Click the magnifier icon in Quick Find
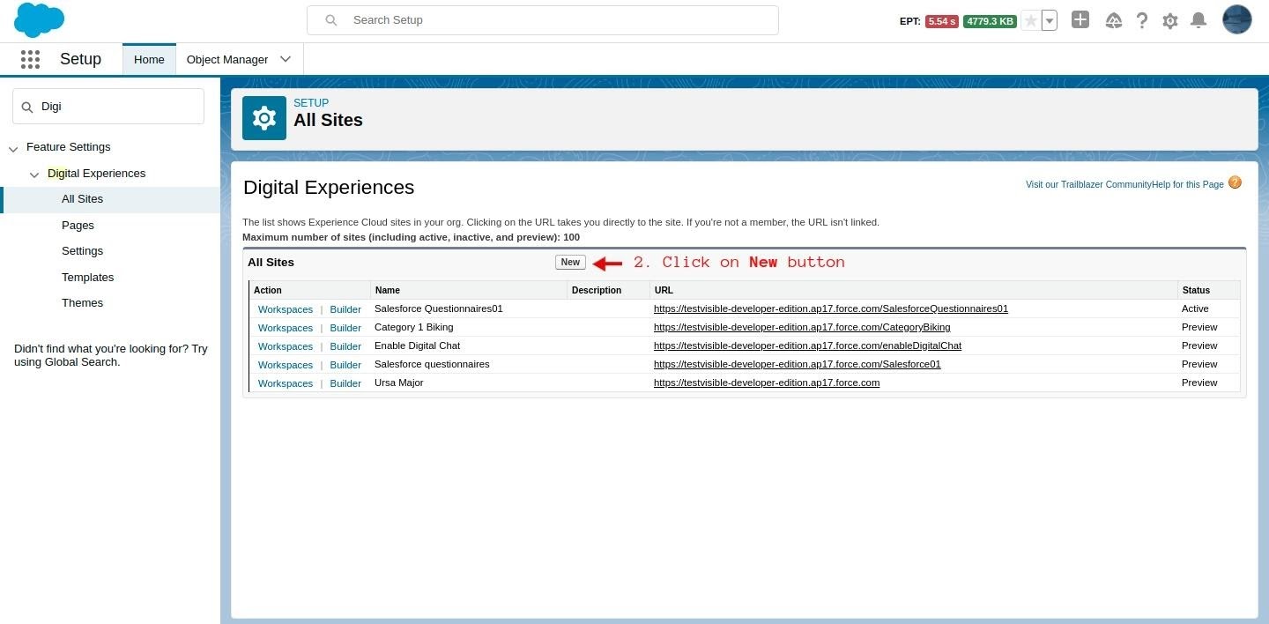Screen dimensions: 1269x624 tap(27, 107)
